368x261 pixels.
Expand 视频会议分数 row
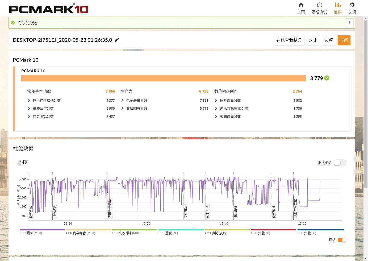click(x=29, y=108)
